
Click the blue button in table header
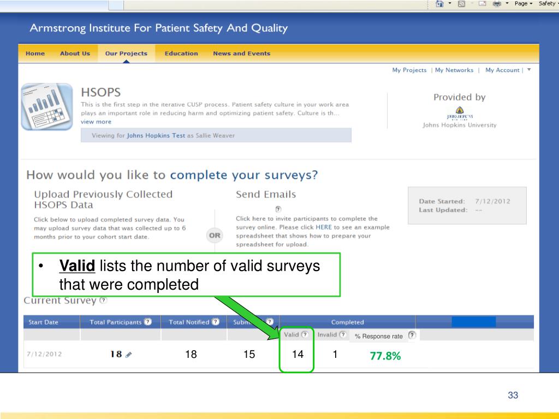[x=473, y=322]
